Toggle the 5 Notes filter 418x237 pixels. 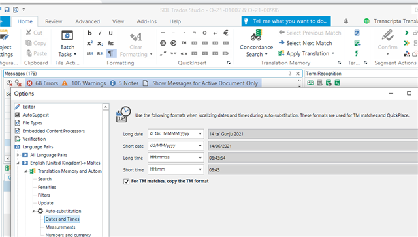click(x=125, y=83)
